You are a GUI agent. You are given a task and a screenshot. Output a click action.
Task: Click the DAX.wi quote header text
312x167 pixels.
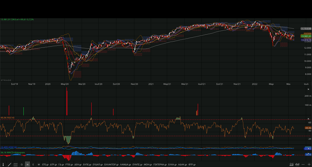pyautogui.click(x=17, y=19)
